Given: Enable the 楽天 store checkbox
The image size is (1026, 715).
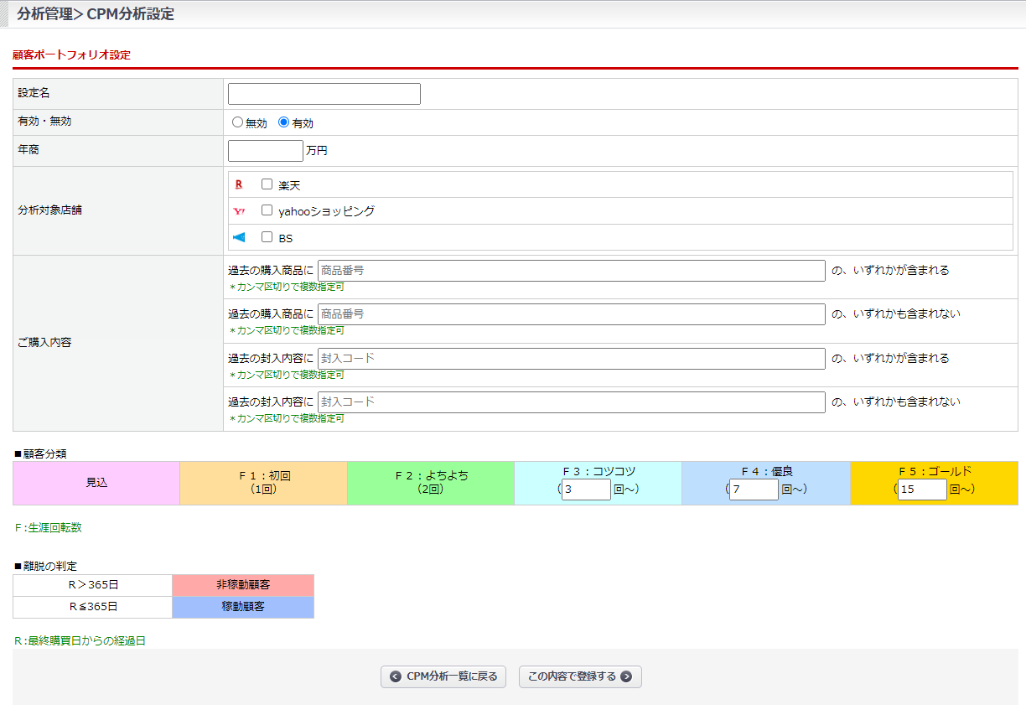Looking at the screenshot, I should [267, 184].
